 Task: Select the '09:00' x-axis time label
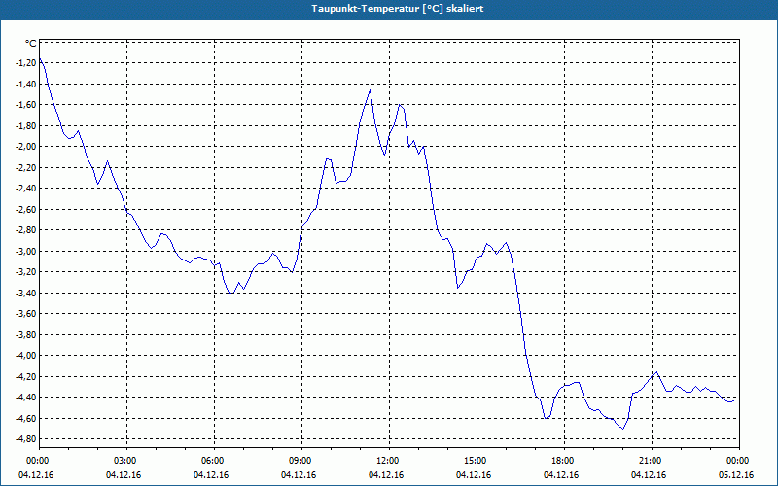[301, 461]
